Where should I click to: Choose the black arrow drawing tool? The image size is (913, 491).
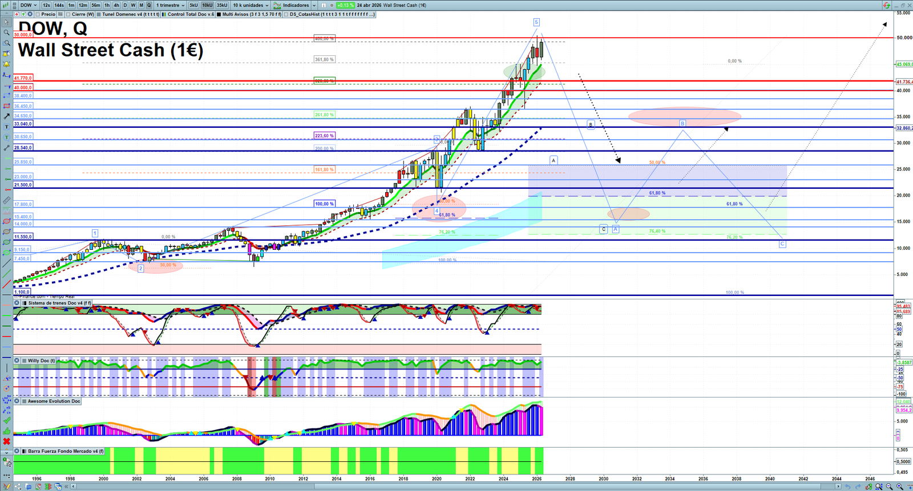[x=7, y=116]
